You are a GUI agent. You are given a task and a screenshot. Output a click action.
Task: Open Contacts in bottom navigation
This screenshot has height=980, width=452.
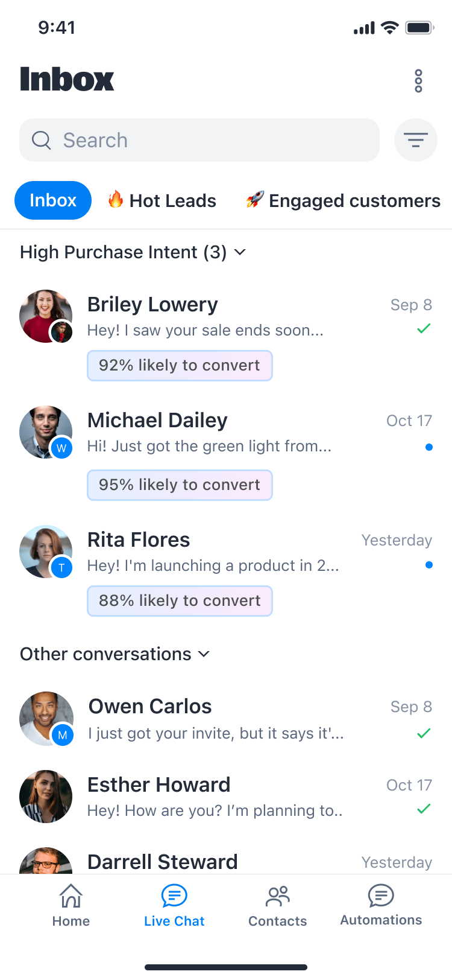pyautogui.click(x=278, y=905)
